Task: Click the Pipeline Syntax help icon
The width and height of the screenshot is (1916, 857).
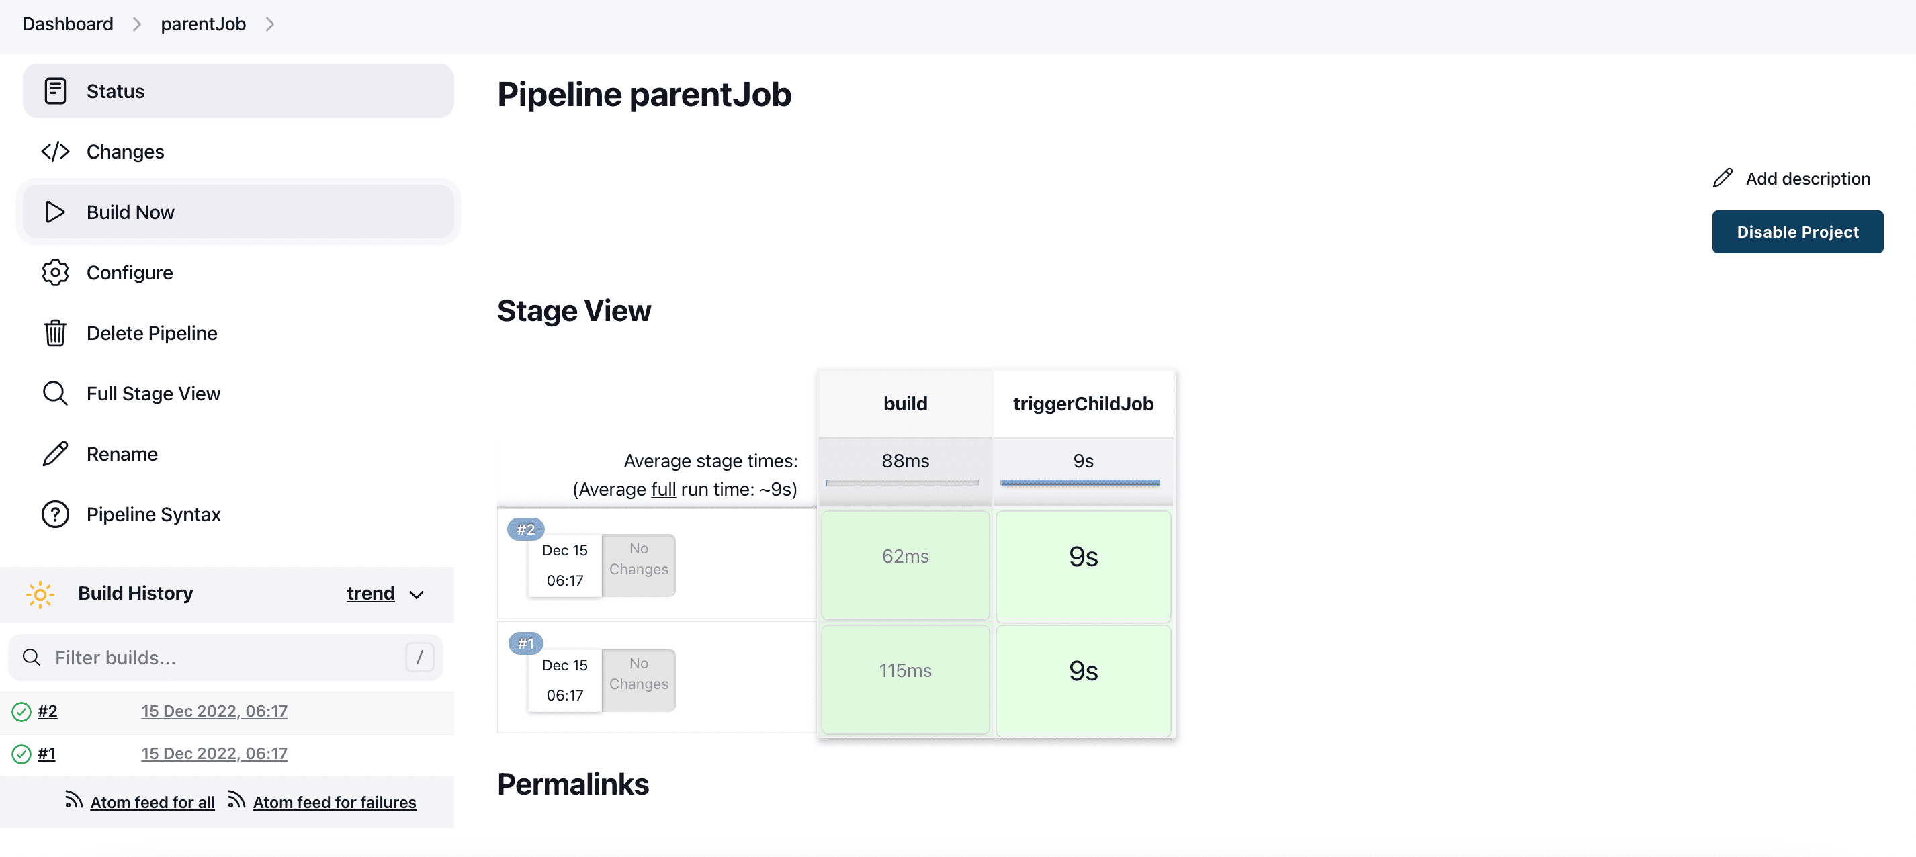Action: click(54, 514)
